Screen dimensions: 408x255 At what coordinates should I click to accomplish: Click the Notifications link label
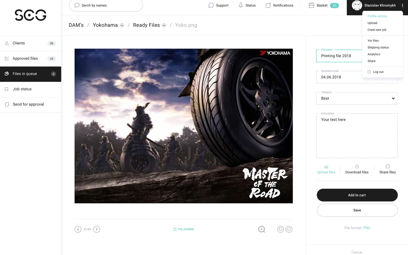[x=283, y=5]
